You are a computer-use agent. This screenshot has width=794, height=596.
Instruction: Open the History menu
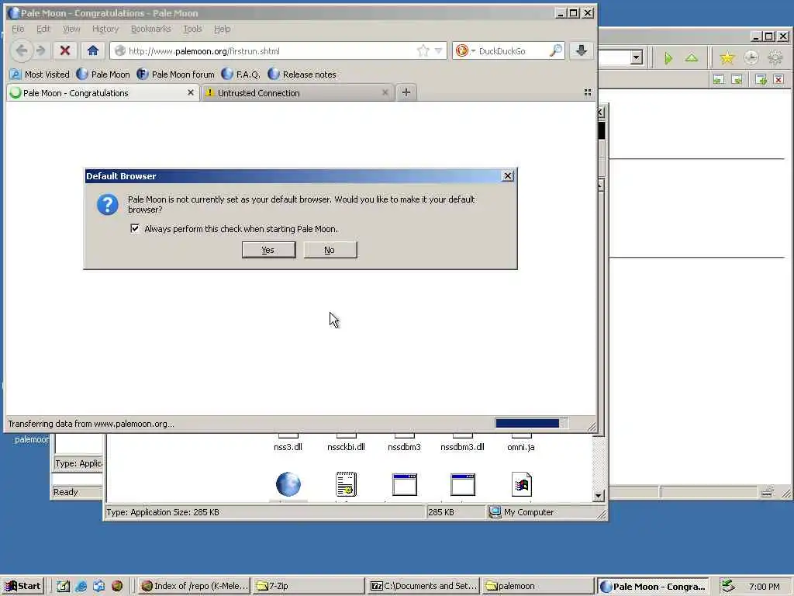[x=105, y=29]
